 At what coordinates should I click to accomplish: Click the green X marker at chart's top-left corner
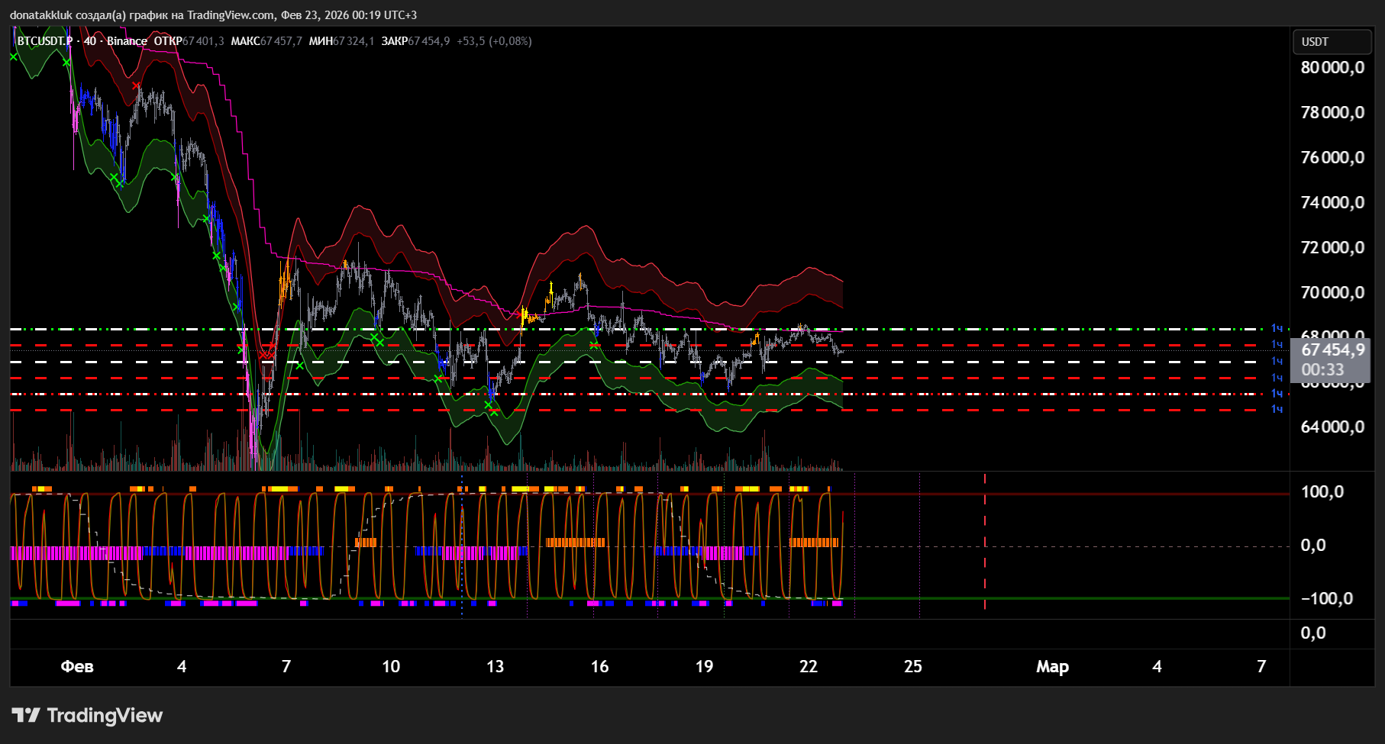(x=13, y=56)
